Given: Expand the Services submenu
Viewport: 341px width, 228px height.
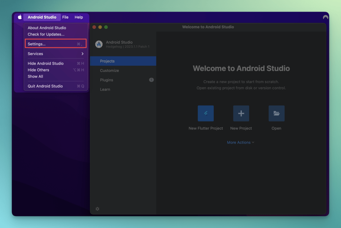Looking at the screenshot, I should tap(56, 54).
